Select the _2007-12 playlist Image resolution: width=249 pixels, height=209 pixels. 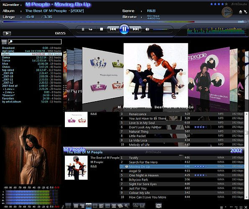coord(31,83)
